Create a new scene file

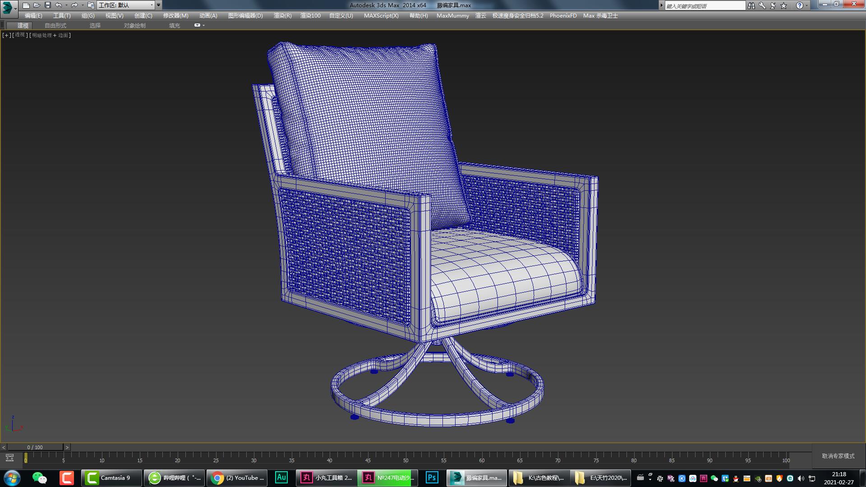[26, 5]
